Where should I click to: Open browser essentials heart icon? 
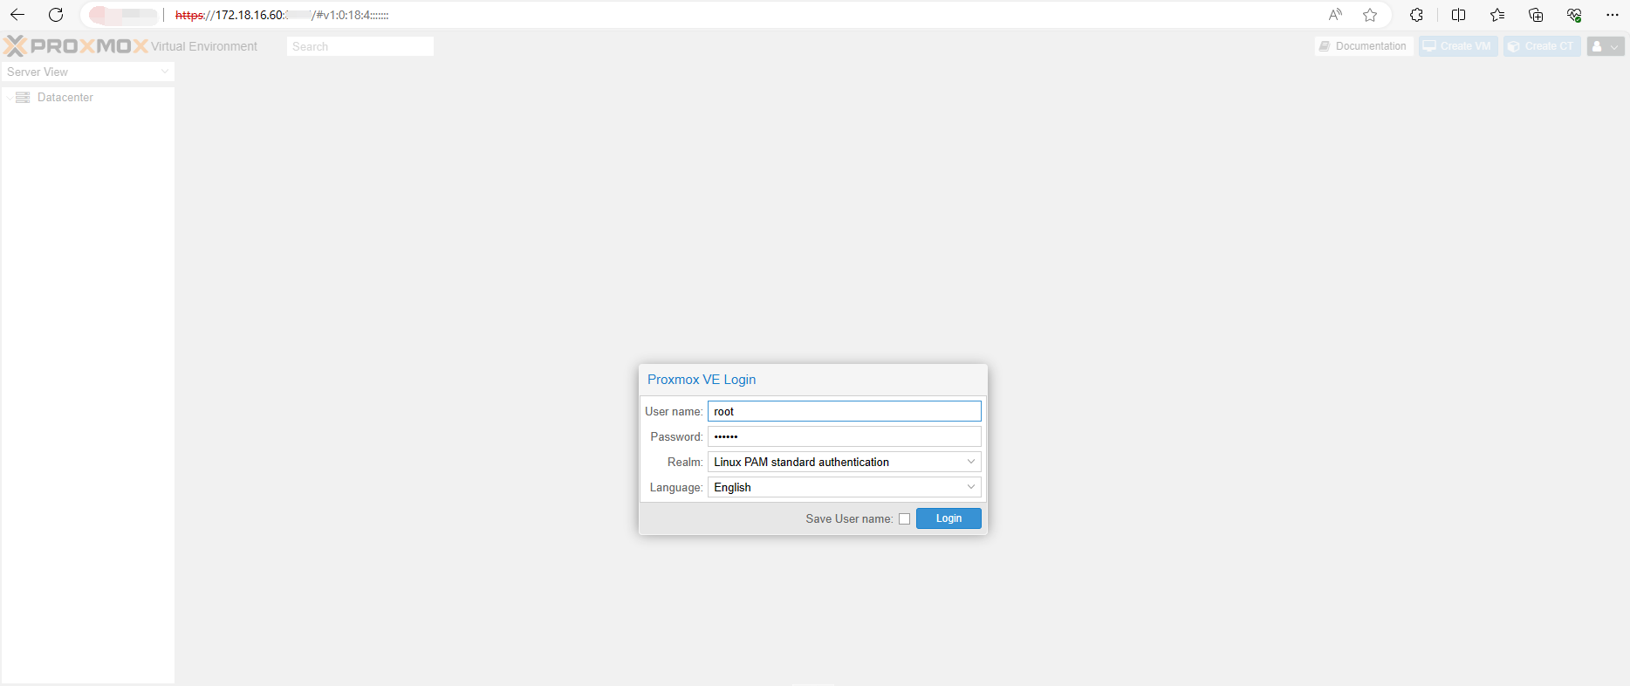pos(1574,15)
